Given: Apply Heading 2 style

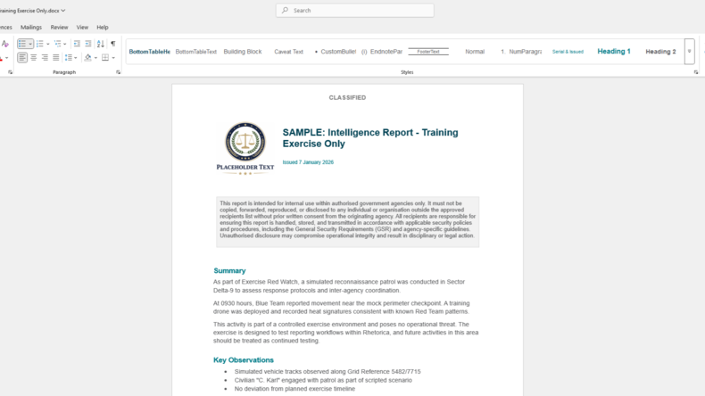Looking at the screenshot, I should [x=660, y=52].
